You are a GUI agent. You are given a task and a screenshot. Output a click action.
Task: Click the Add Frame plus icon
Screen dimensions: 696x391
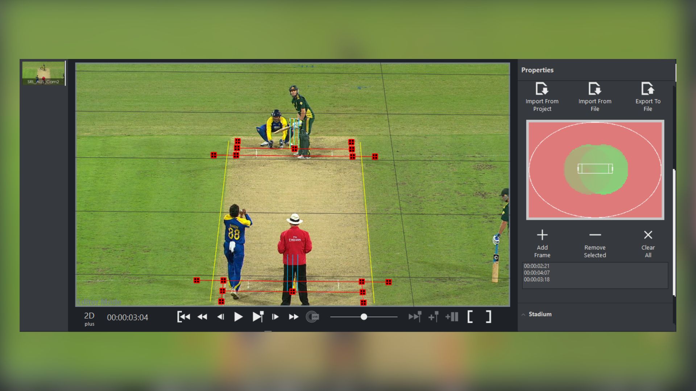pos(542,235)
